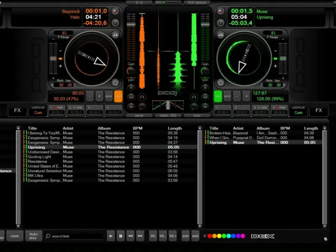336x252 pixels.
Task: Open the GUI options menu
Action: (x=197, y=3)
